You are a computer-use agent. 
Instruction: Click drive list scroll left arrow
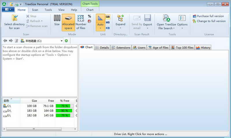tap(4, 129)
